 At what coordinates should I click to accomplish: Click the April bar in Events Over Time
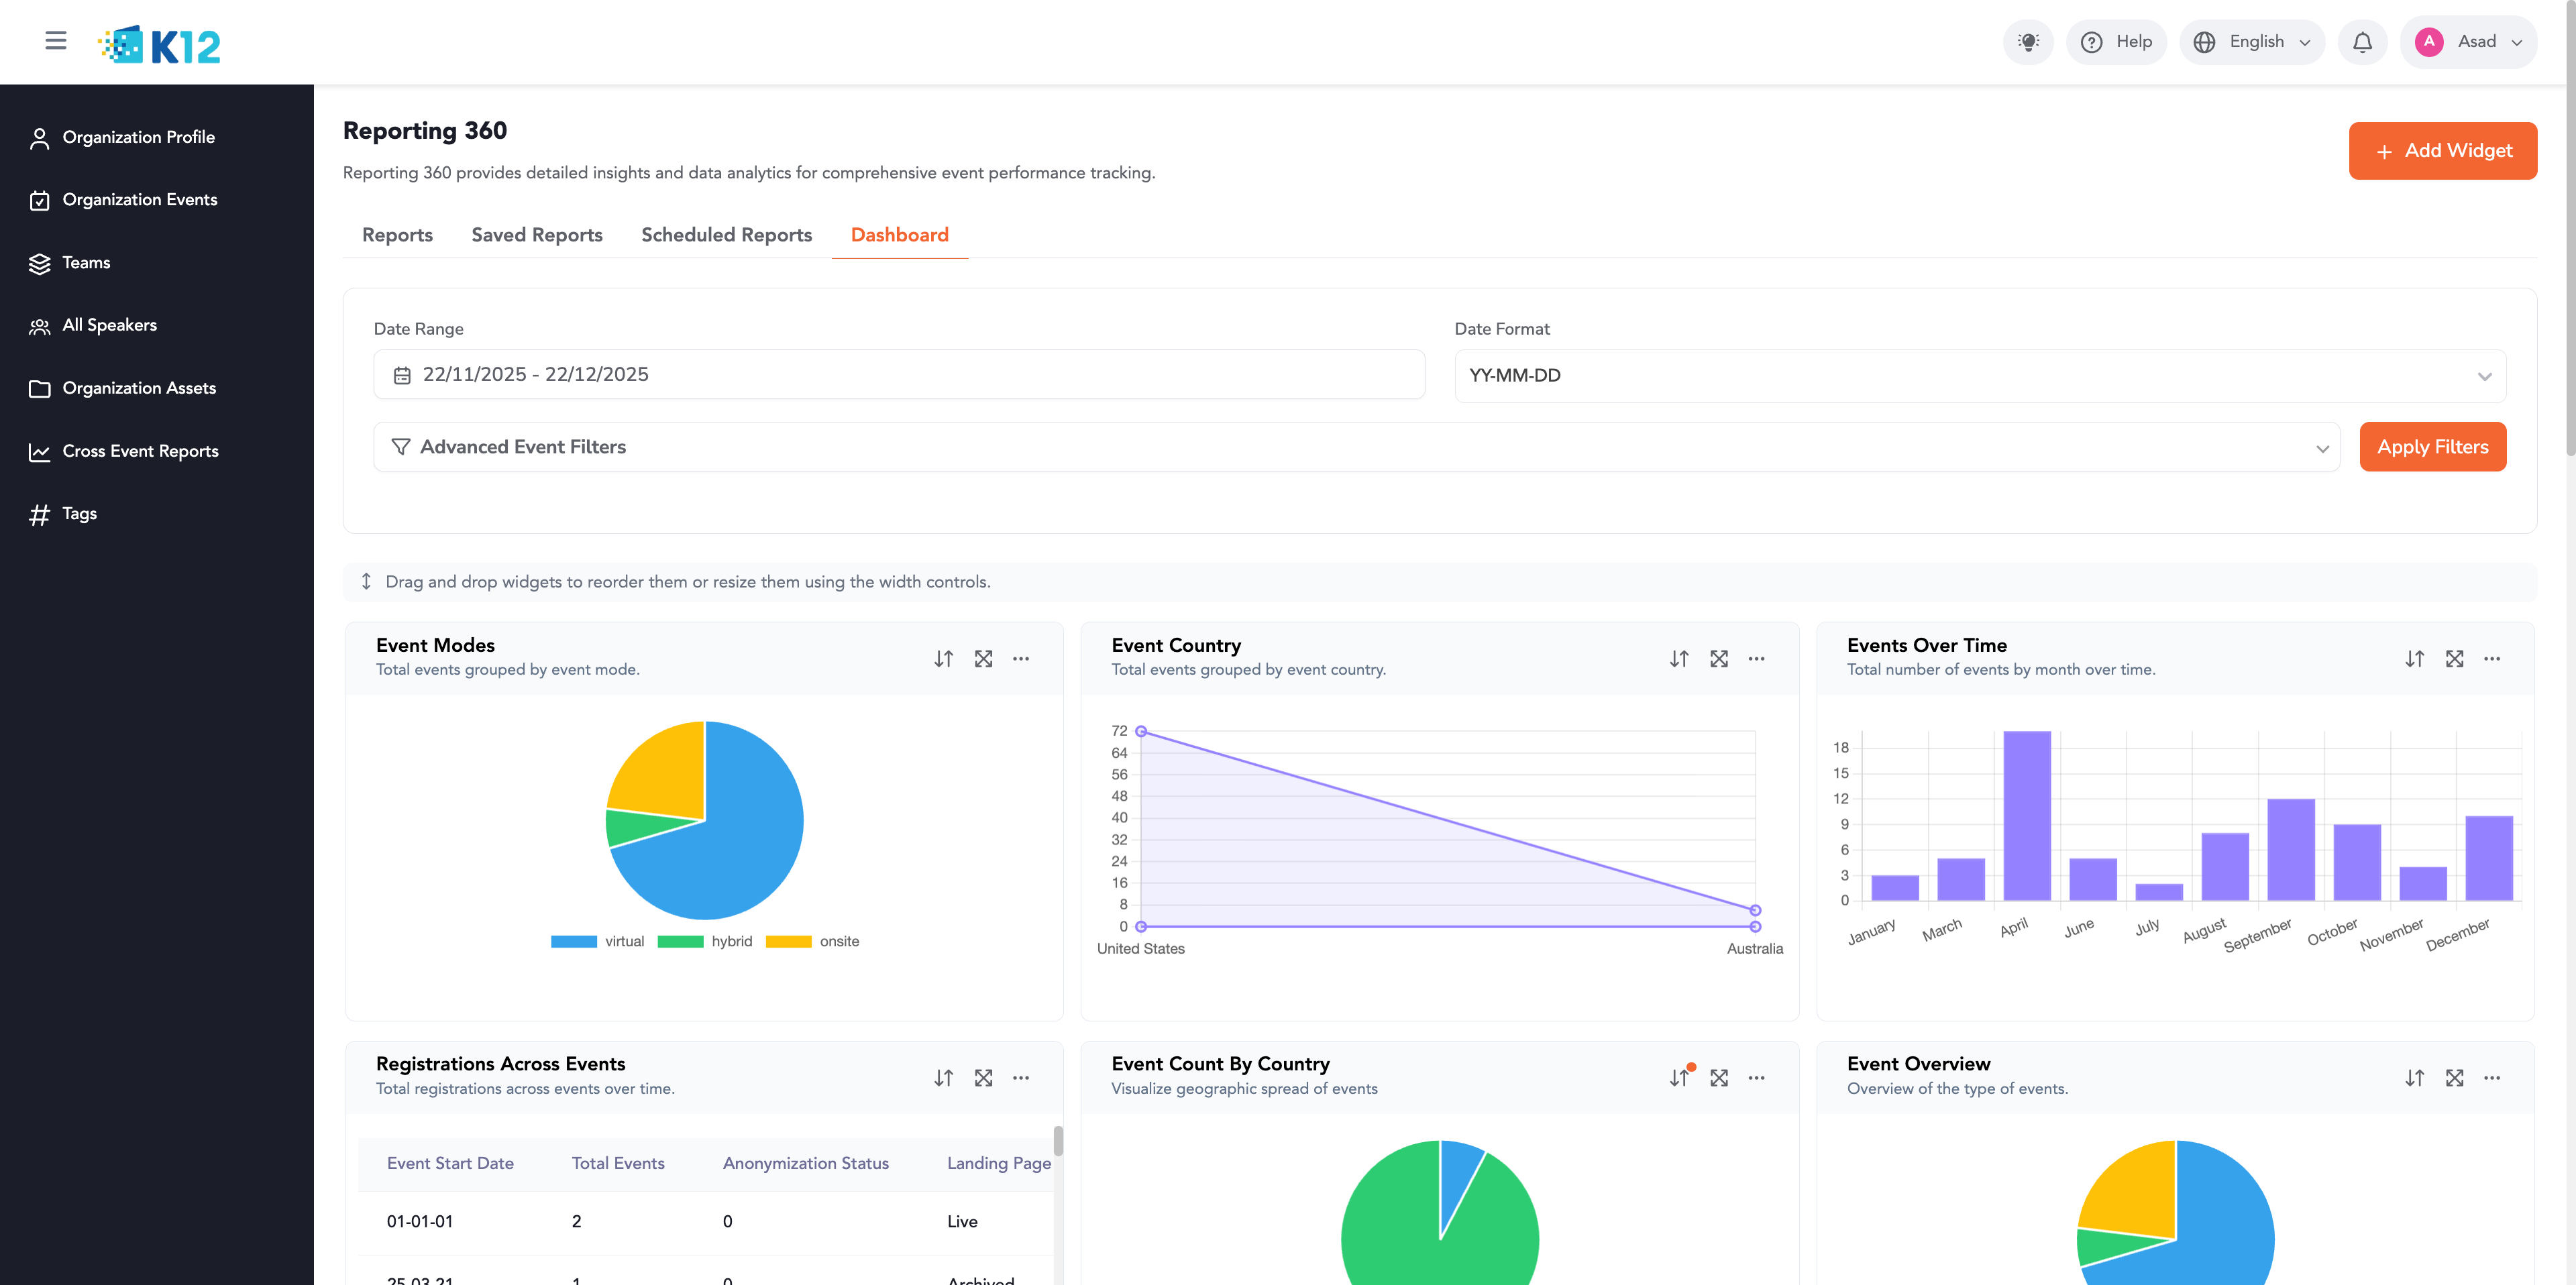2026,815
